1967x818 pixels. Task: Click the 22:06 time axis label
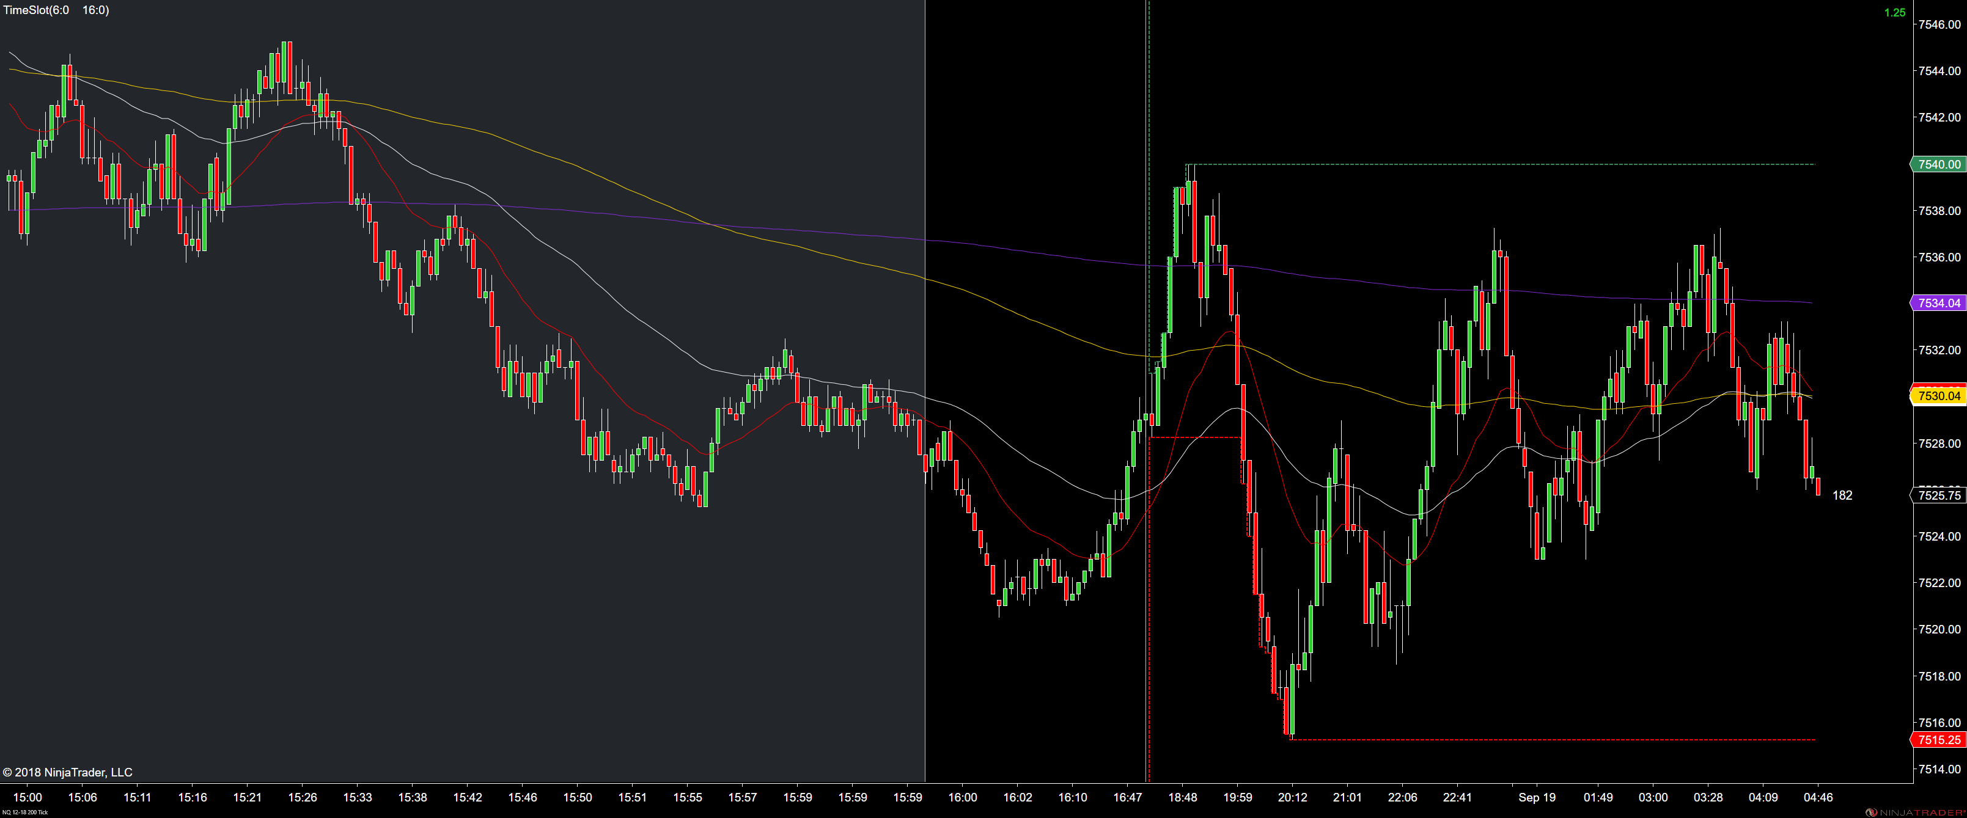click(x=1402, y=797)
